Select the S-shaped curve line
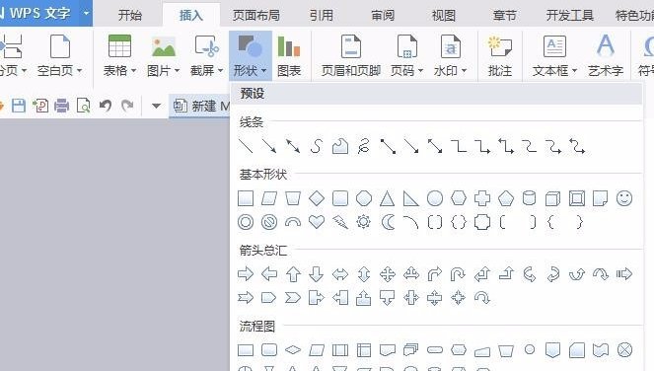This screenshot has width=654, height=371. [x=317, y=146]
